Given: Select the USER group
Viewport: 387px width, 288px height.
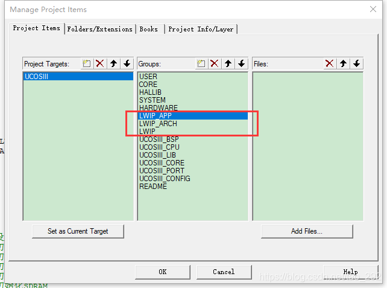Looking at the screenshot, I should [193, 77].
